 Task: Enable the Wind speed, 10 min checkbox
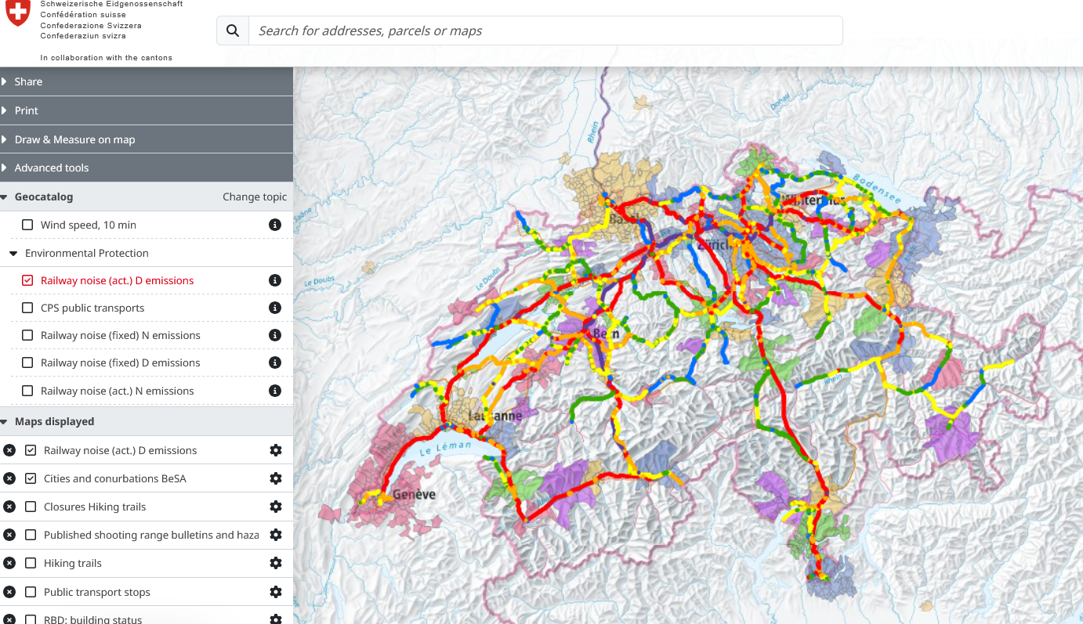click(x=27, y=225)
